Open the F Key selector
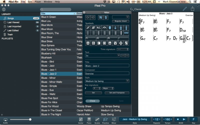This screenshot has height=125, width=200. pyautogui.click(x=193, y=119)
